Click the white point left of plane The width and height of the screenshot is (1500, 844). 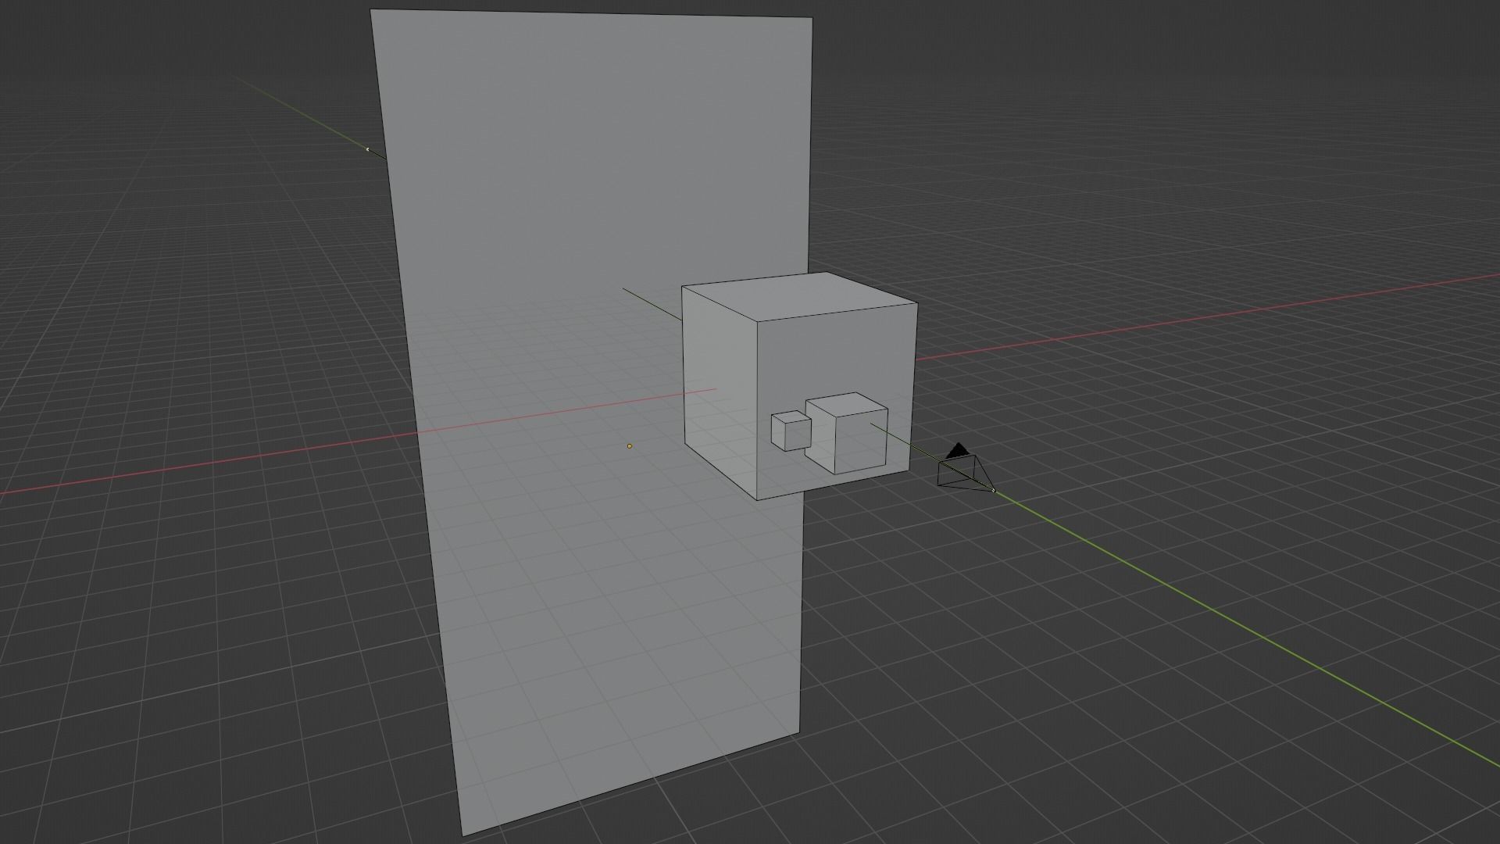coord(367,149)
